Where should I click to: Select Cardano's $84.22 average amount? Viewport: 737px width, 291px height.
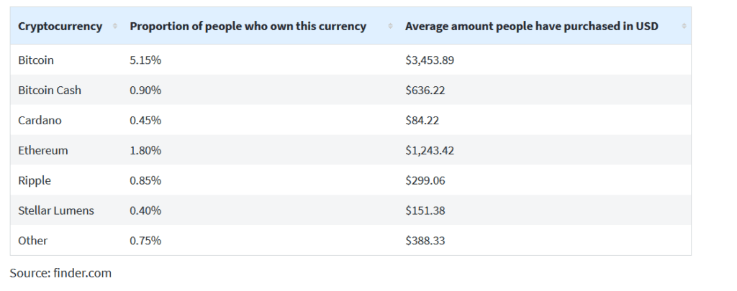click(x=422, y=121)
